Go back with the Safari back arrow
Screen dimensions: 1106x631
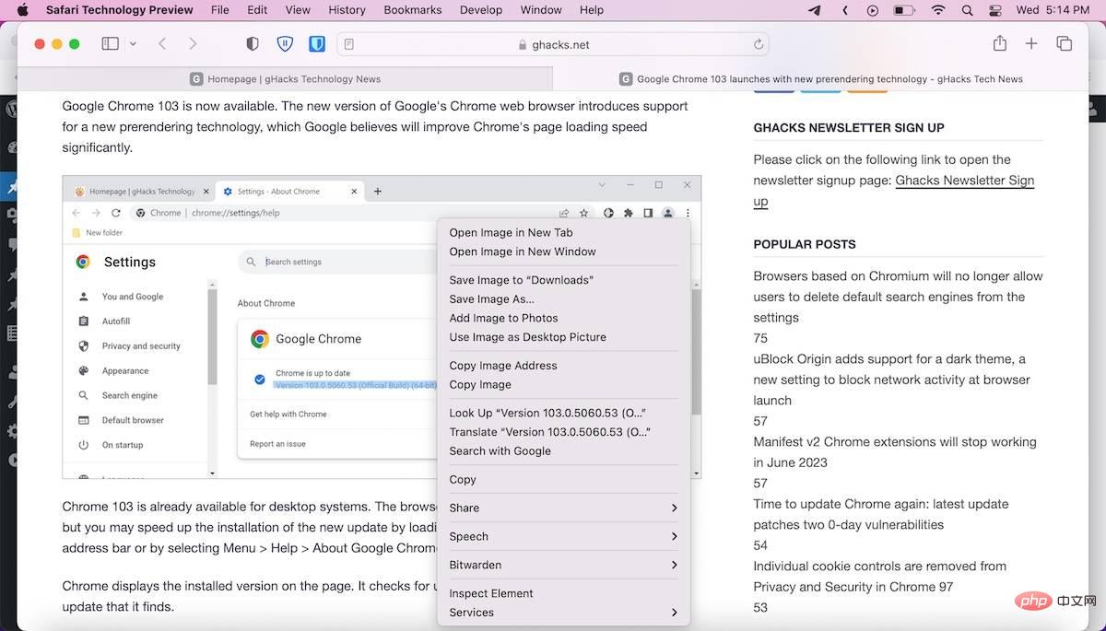[162, 44]
